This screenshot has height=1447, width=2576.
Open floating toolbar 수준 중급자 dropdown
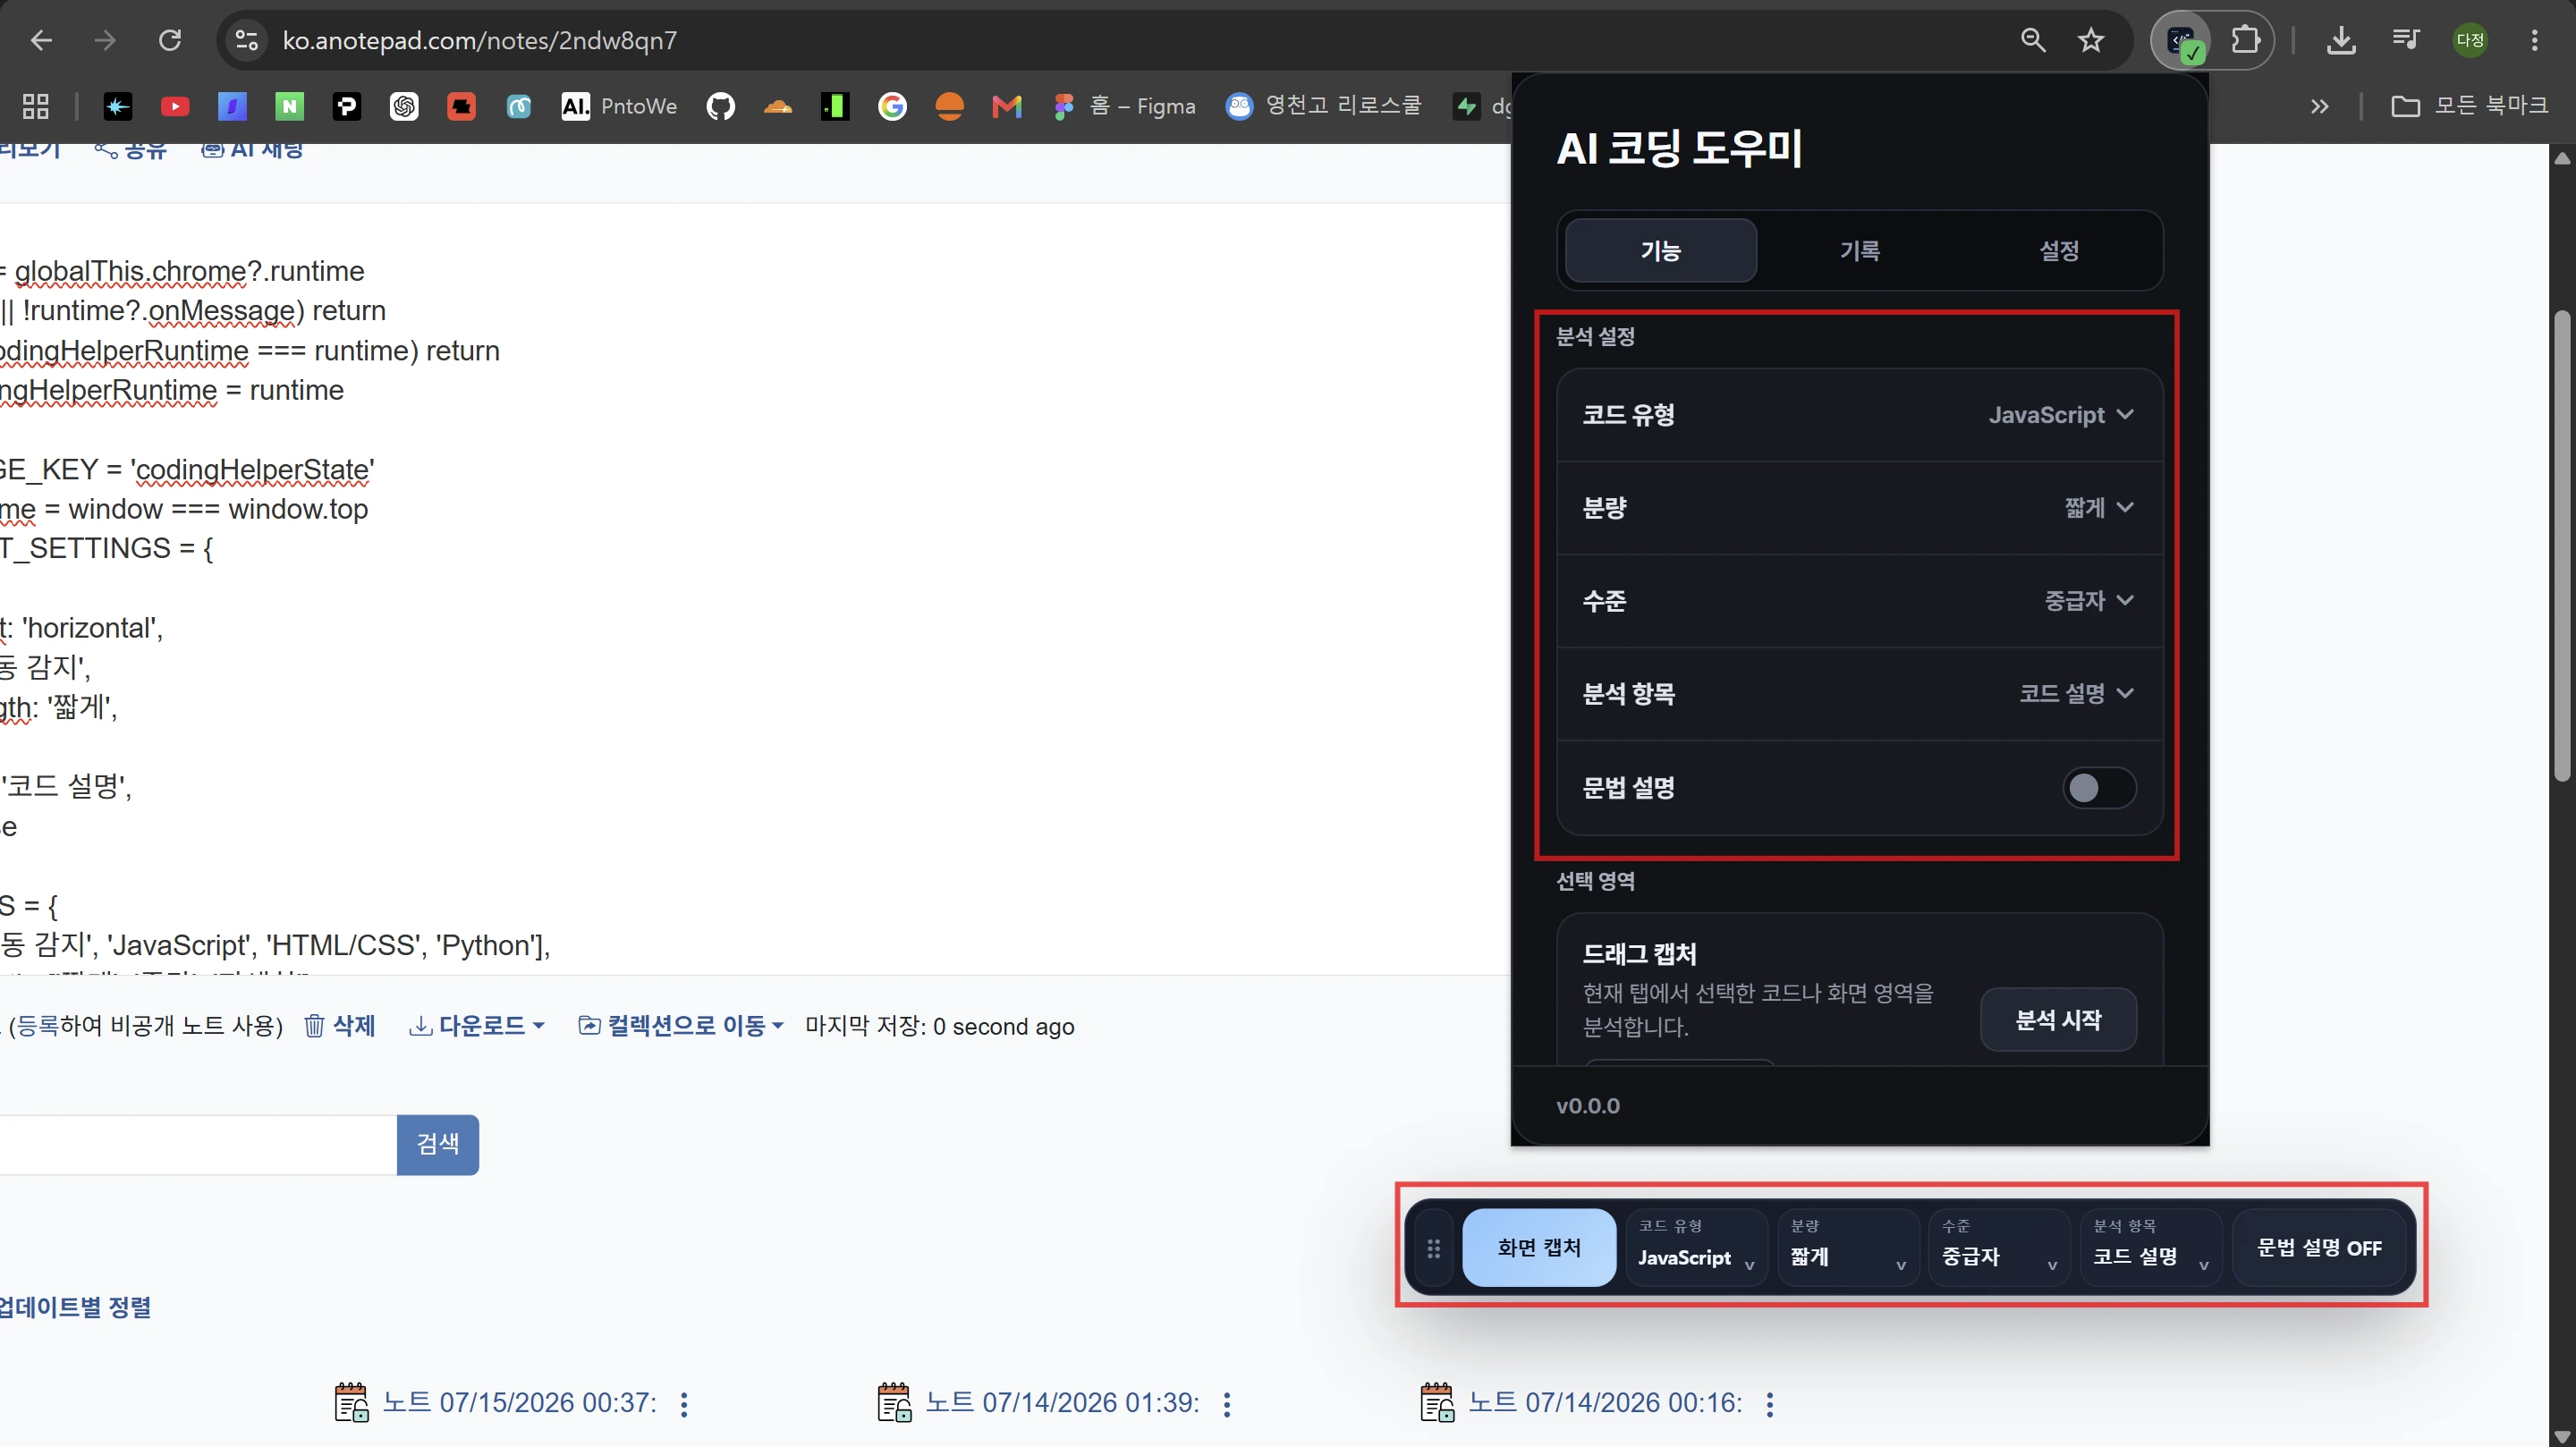1998,1248
